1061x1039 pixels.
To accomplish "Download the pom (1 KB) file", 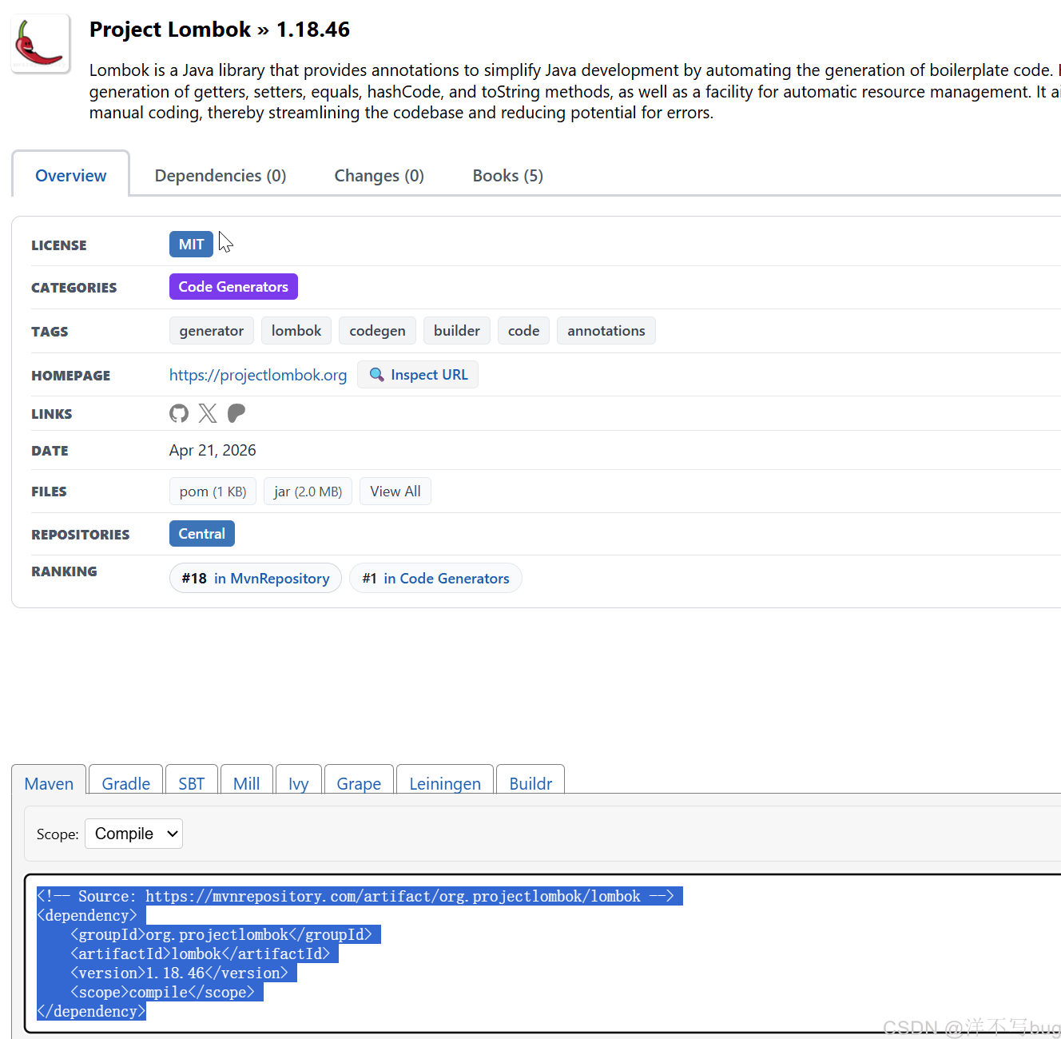I will pyautogui.click(x=213, y=492).
